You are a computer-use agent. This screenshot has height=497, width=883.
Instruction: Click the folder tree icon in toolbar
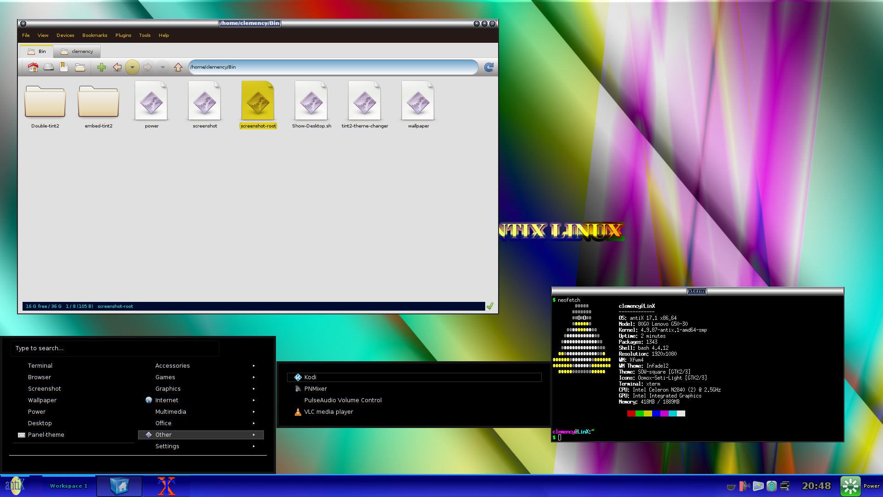coord(80,67)
